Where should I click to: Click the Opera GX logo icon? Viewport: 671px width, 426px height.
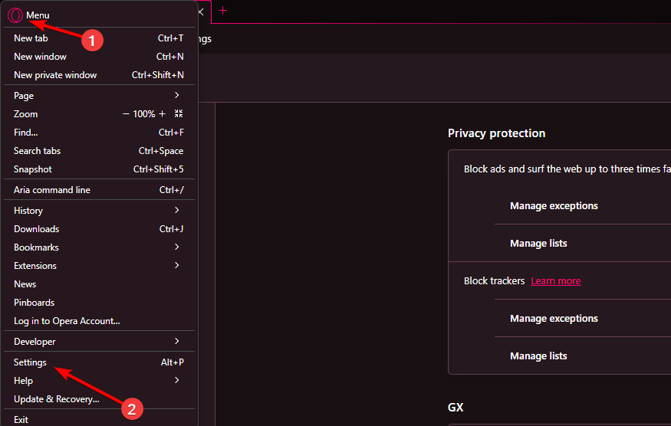point(15,15)
